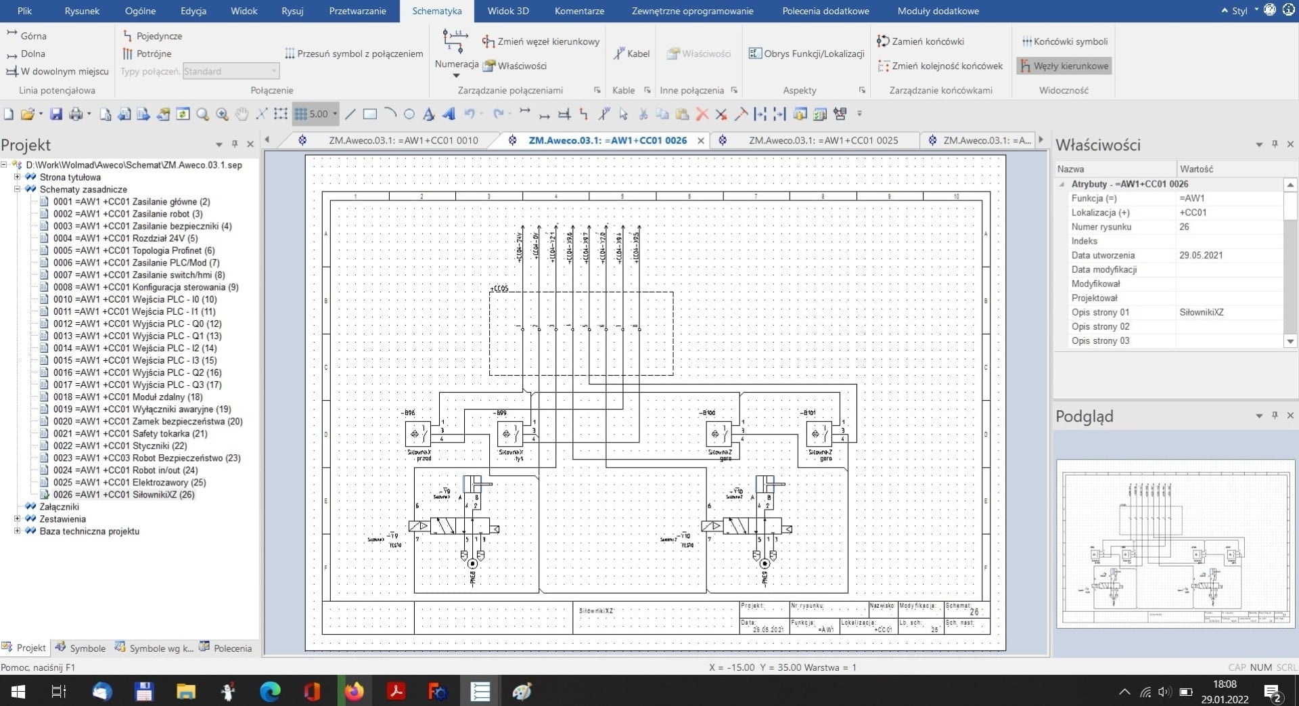
Task: Close the =AW1+CC01 0026 document tab
Action: point(701,141)
